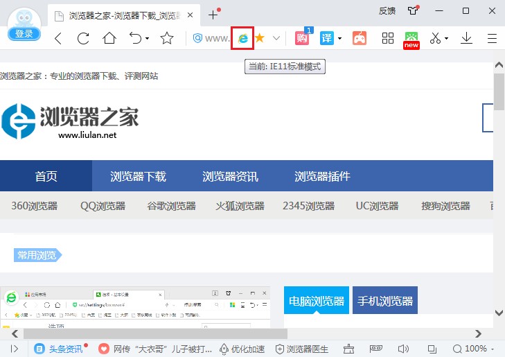Toggle page sound with speaker icon
The image size is (505, 357).
click(403, 349)
